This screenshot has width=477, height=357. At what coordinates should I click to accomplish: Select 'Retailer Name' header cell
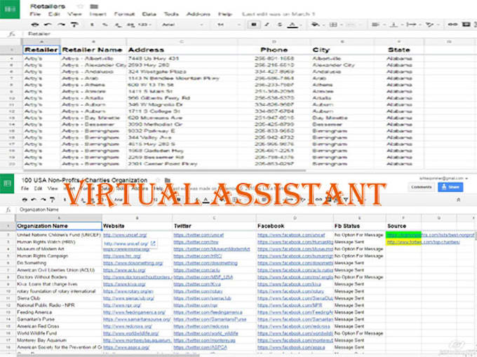[x=93, y=50]
